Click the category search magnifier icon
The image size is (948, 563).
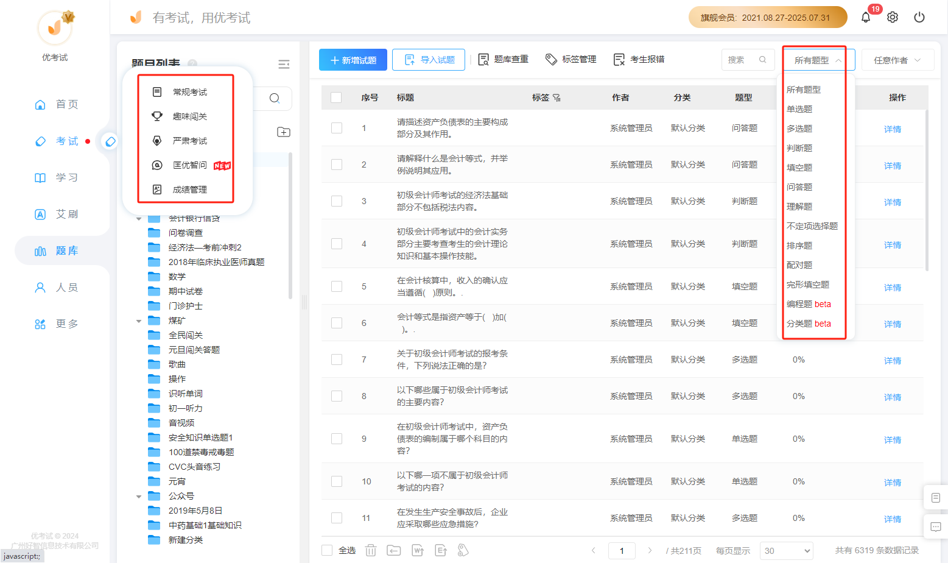point(275,98)
